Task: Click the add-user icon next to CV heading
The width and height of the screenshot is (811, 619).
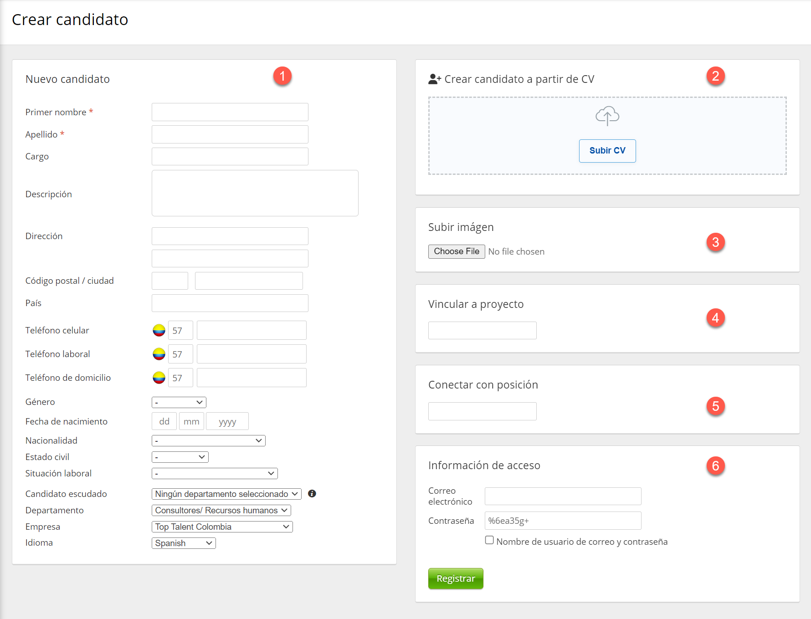Action: point(434,79)
